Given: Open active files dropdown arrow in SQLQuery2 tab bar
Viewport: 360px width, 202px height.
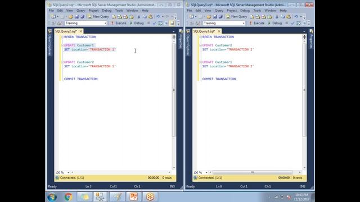Looking at the screenshot, I should (174, 31).
